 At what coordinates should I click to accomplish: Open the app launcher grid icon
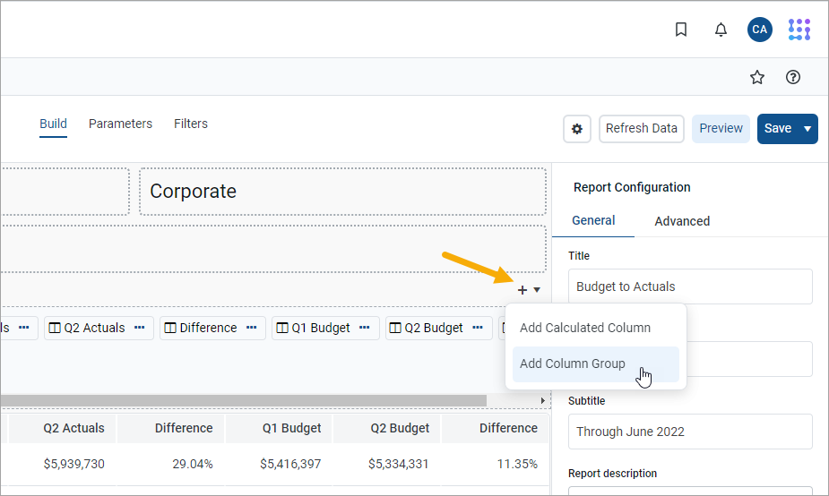pos(799,30)
